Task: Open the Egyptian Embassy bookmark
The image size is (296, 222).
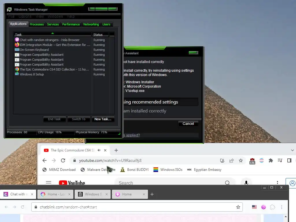Action: pos(204,169)
